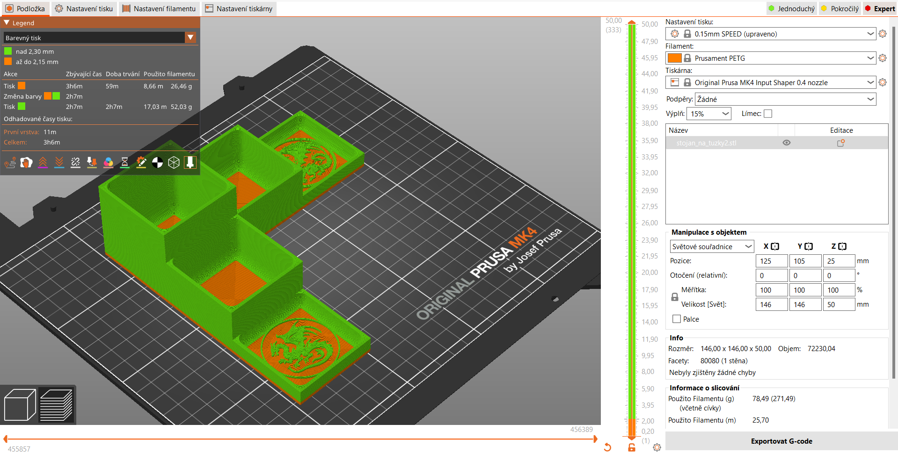Toggle custom G-code visibility icon
Screen dimensions: 898x453
pyautogui.click(x=141, y=163)
